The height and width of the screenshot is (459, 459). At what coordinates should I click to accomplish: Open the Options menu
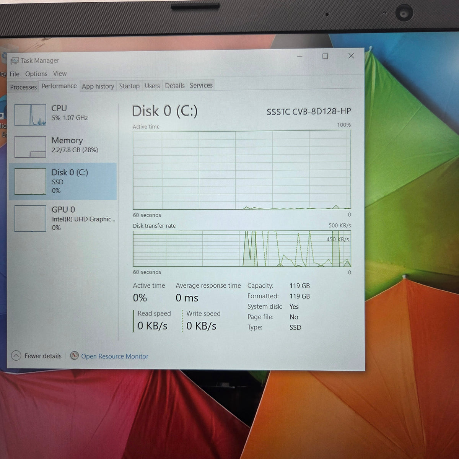click(36, 74)
